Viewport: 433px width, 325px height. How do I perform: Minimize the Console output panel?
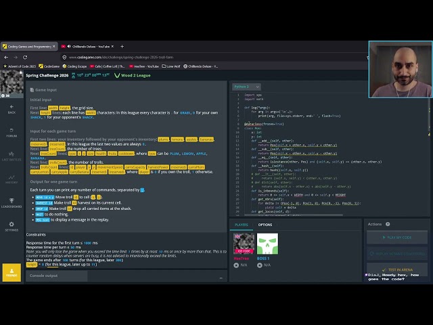tap(221, 278)
